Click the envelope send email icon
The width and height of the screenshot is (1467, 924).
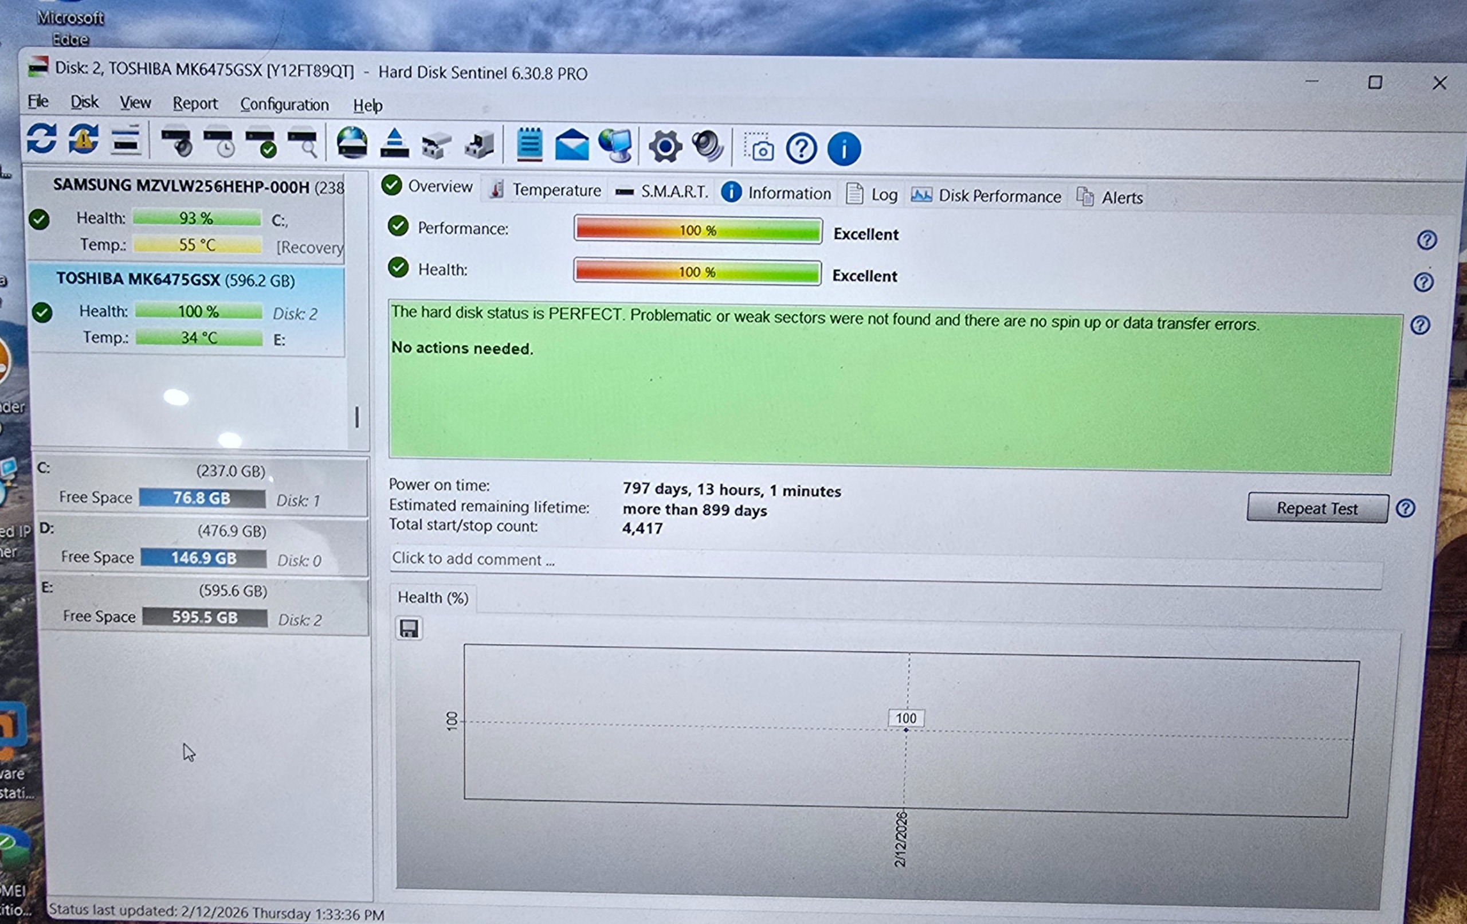tap(571, 146)
